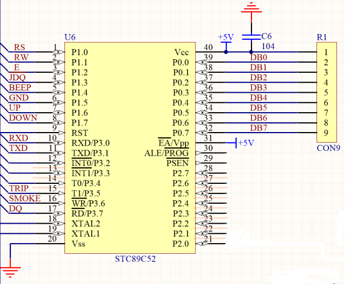Screen dimensions: 345x284
Task: Click the UP net label
Action: (x=15, y=108)
